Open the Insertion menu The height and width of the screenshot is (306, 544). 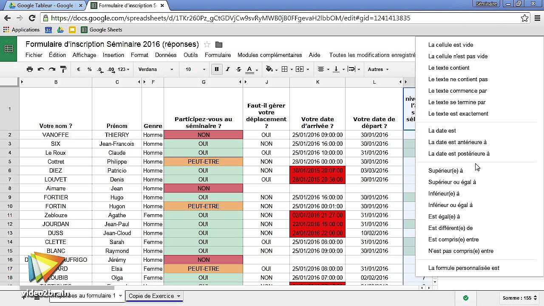coord(113,55)
